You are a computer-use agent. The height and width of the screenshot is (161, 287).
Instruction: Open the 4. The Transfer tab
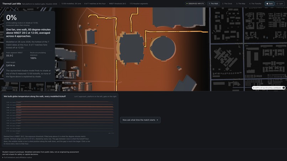[255, 4]
